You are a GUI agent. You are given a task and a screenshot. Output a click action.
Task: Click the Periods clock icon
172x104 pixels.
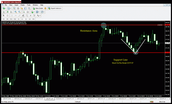coord(37,12)
